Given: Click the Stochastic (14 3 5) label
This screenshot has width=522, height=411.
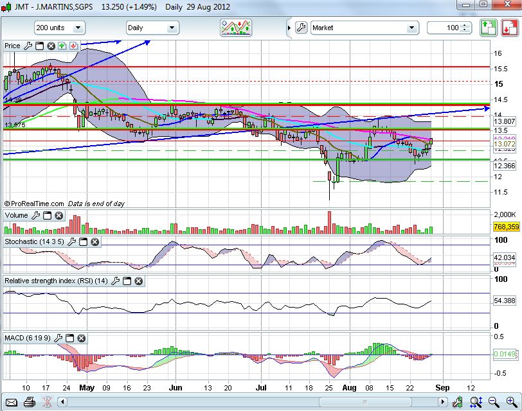Looking at the screenshot, I should coord(34,241).
